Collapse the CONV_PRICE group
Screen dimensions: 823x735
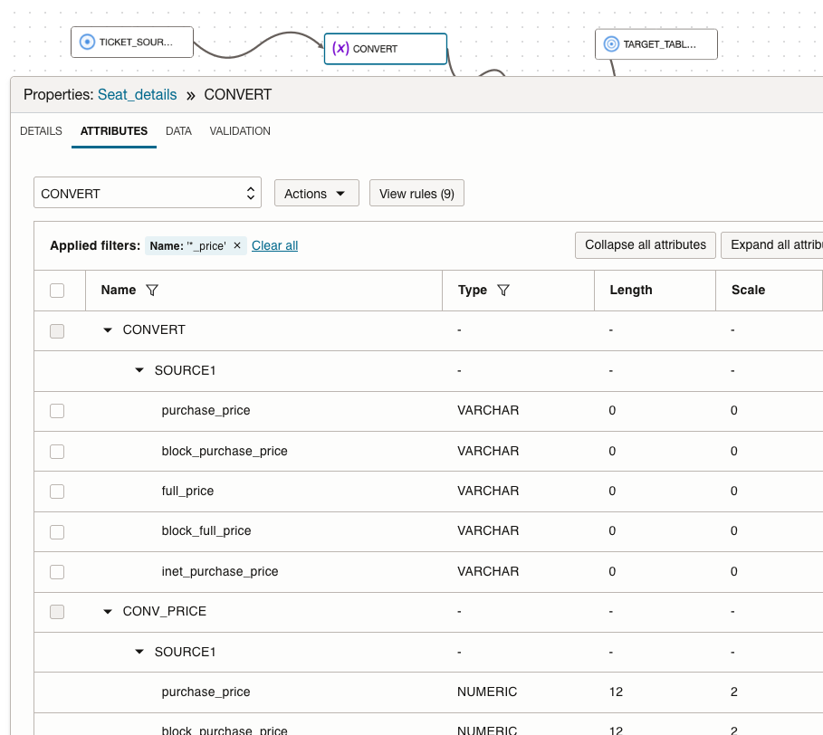(107, 611)
